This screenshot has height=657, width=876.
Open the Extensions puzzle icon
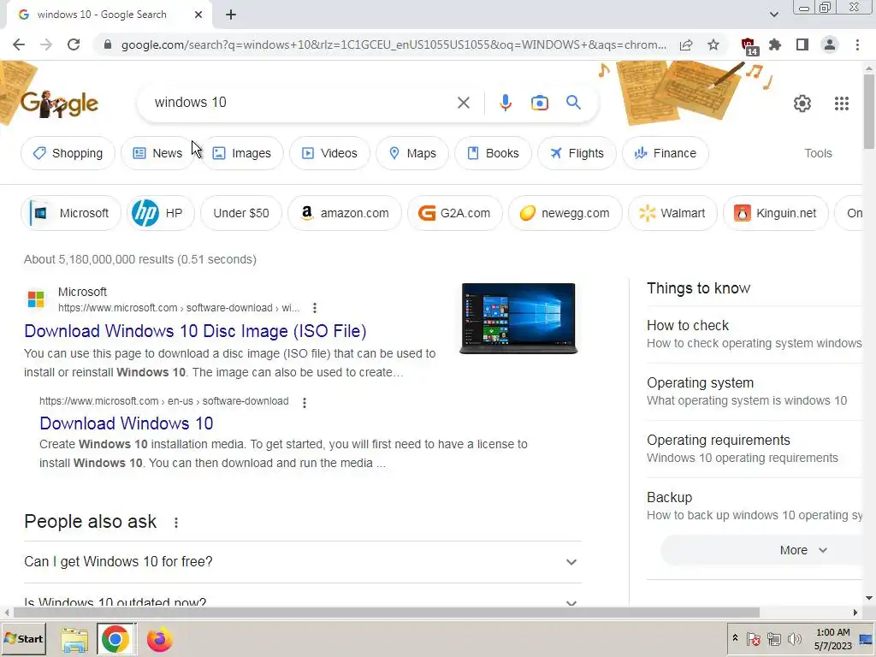click(x=775, y=44)
